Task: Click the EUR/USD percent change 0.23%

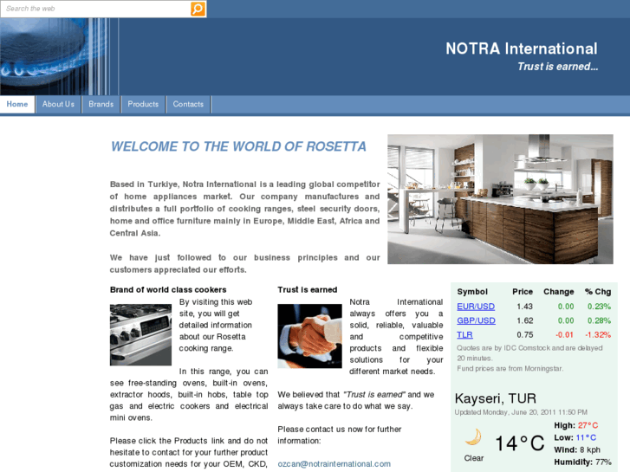Action: [599, 307]
